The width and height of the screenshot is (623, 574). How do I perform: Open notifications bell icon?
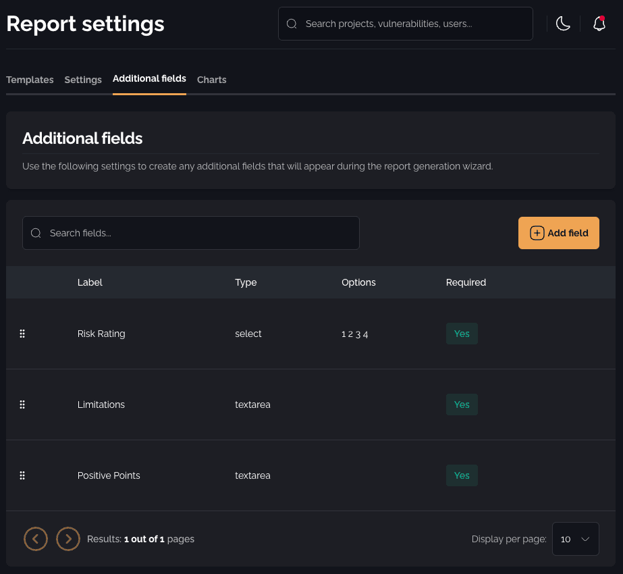click(x=599, y=24)
